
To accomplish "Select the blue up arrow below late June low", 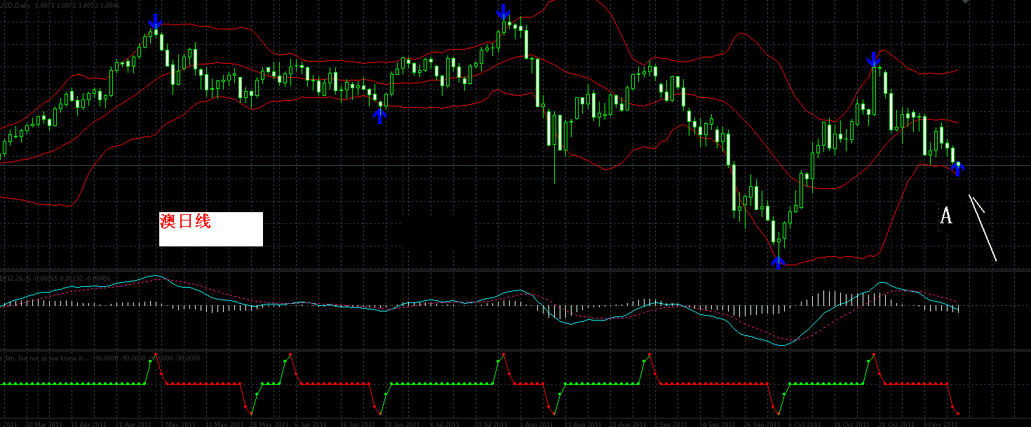I will [x=379, y=115].
